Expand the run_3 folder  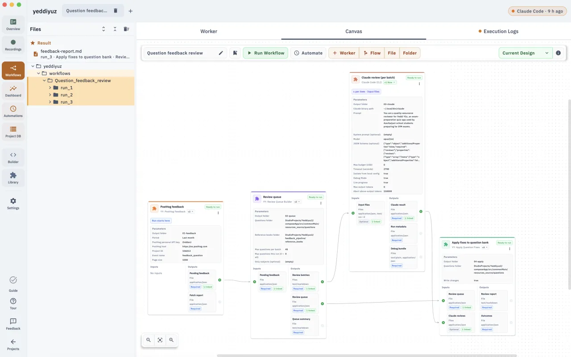click(x=50, y=102)
